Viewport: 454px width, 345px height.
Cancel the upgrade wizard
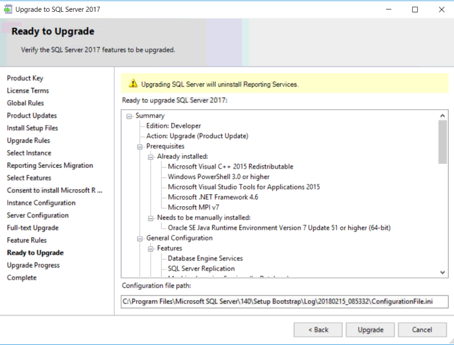[x=422, y=330]
